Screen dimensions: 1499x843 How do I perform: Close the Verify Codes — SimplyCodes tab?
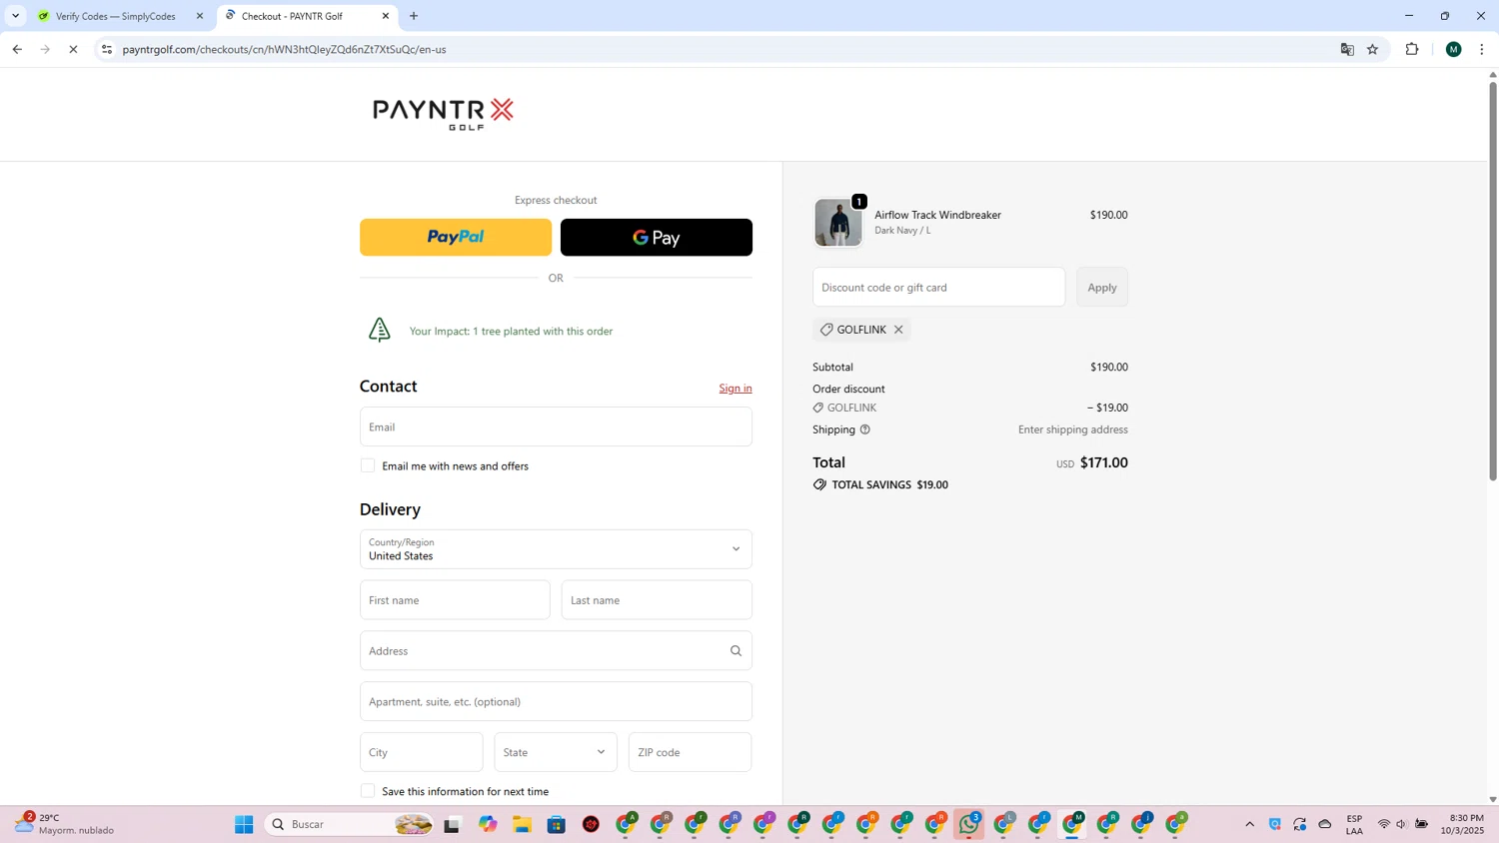click(199, 16)
